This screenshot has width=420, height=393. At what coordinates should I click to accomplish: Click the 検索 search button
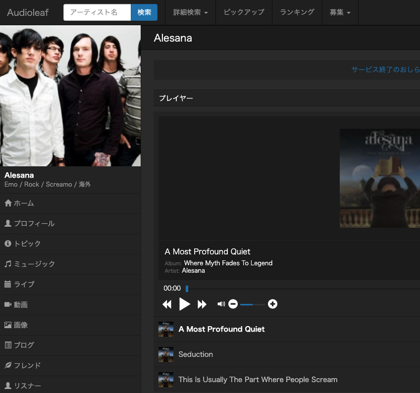tap(144, 12)
